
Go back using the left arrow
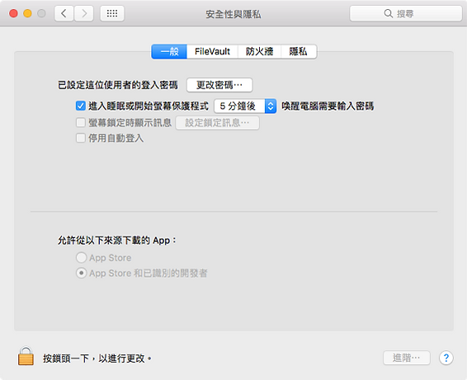click(x=64, y=13)
